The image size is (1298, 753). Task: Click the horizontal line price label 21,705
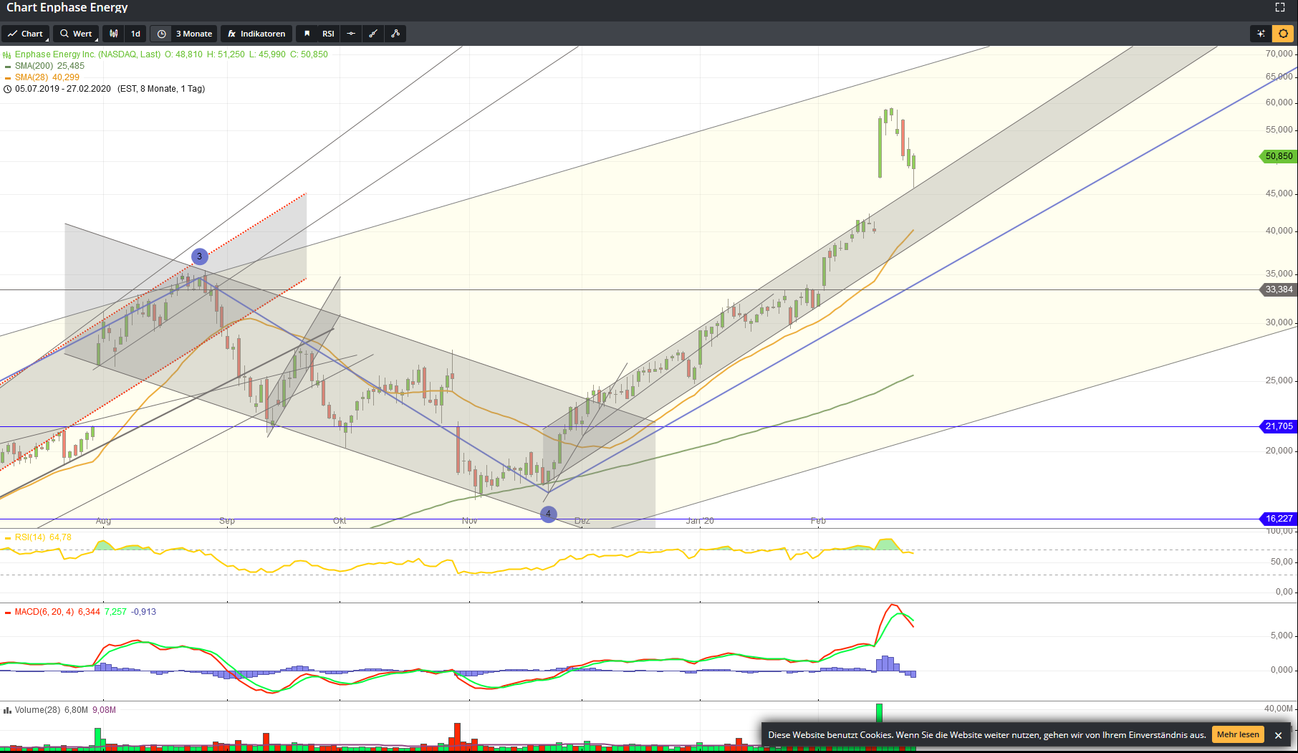1279,426
